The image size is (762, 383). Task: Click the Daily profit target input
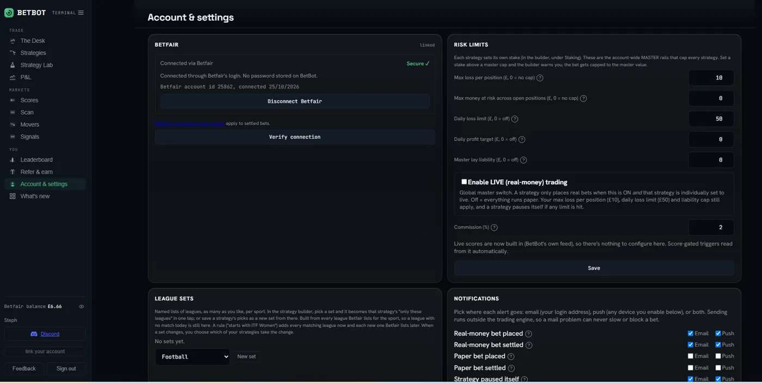coord(711,139)
